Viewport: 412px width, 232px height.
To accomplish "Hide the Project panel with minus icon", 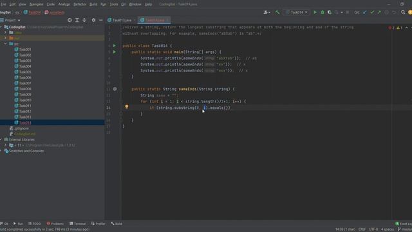I will point(101,20).
